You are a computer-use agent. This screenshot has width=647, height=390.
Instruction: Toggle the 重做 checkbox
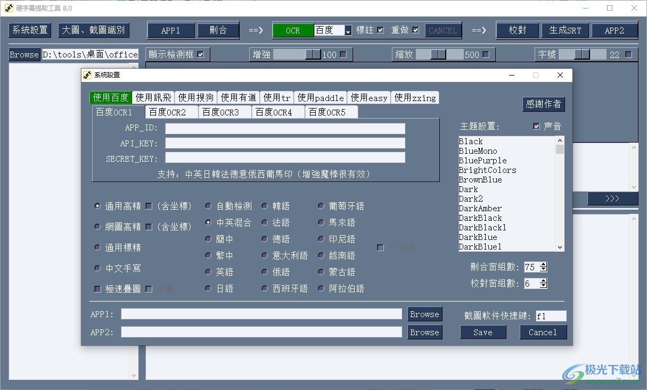tap(415, 30)
